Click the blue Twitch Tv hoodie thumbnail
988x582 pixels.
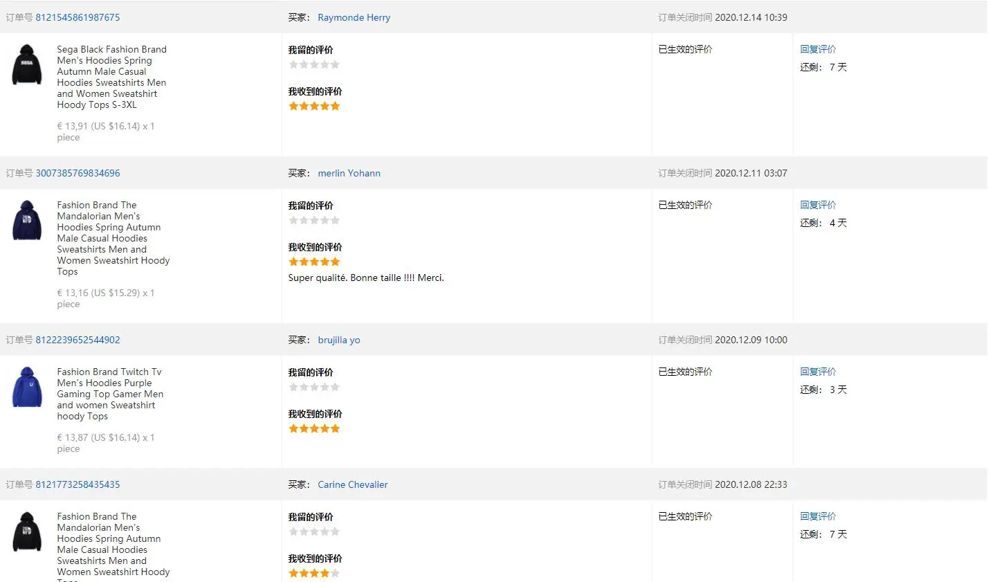27,387
